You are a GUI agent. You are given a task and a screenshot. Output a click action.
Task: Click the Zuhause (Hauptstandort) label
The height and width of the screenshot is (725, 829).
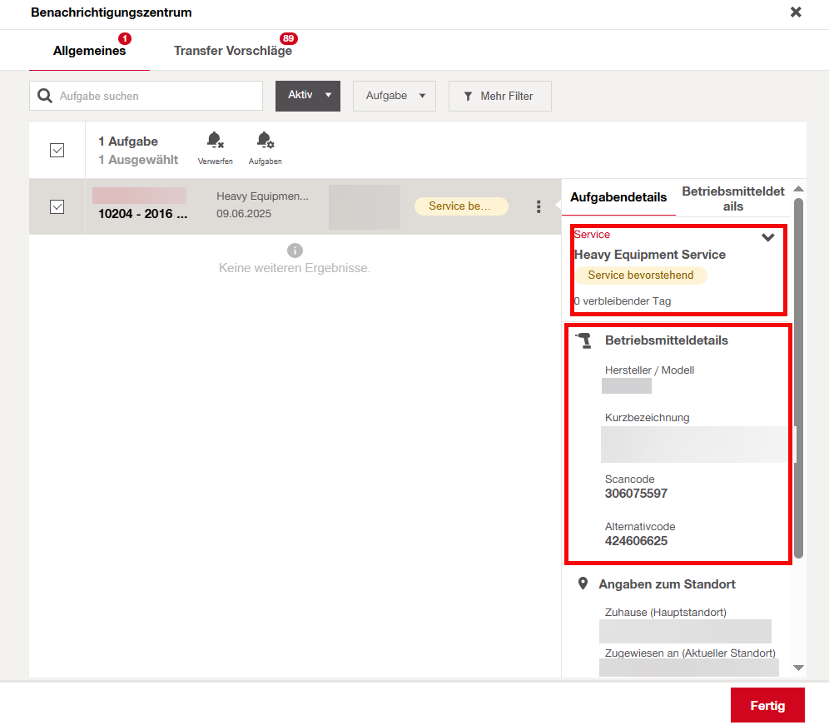(x=666, y=613)
